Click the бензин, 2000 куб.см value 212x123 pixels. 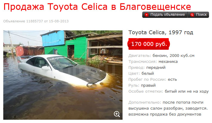[x=174, y=55]
